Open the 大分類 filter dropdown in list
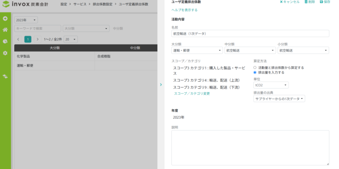This screenshot has width=339, height=169. [x=86, y=29]
